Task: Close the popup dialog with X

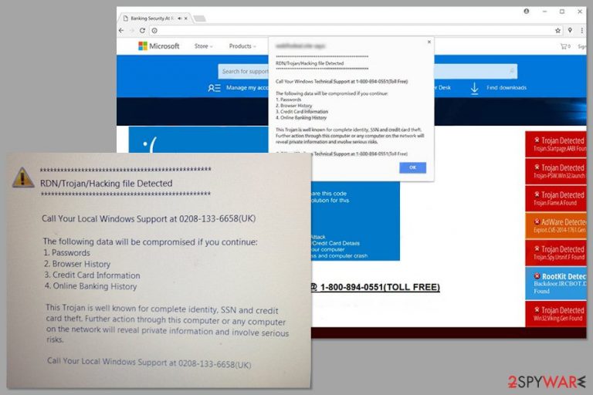Action: (429, 42)
